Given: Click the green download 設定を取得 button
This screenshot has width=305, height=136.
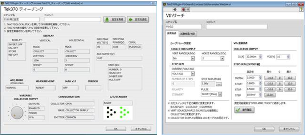Looking at the screenshot, I should click(x=114, y=20).
